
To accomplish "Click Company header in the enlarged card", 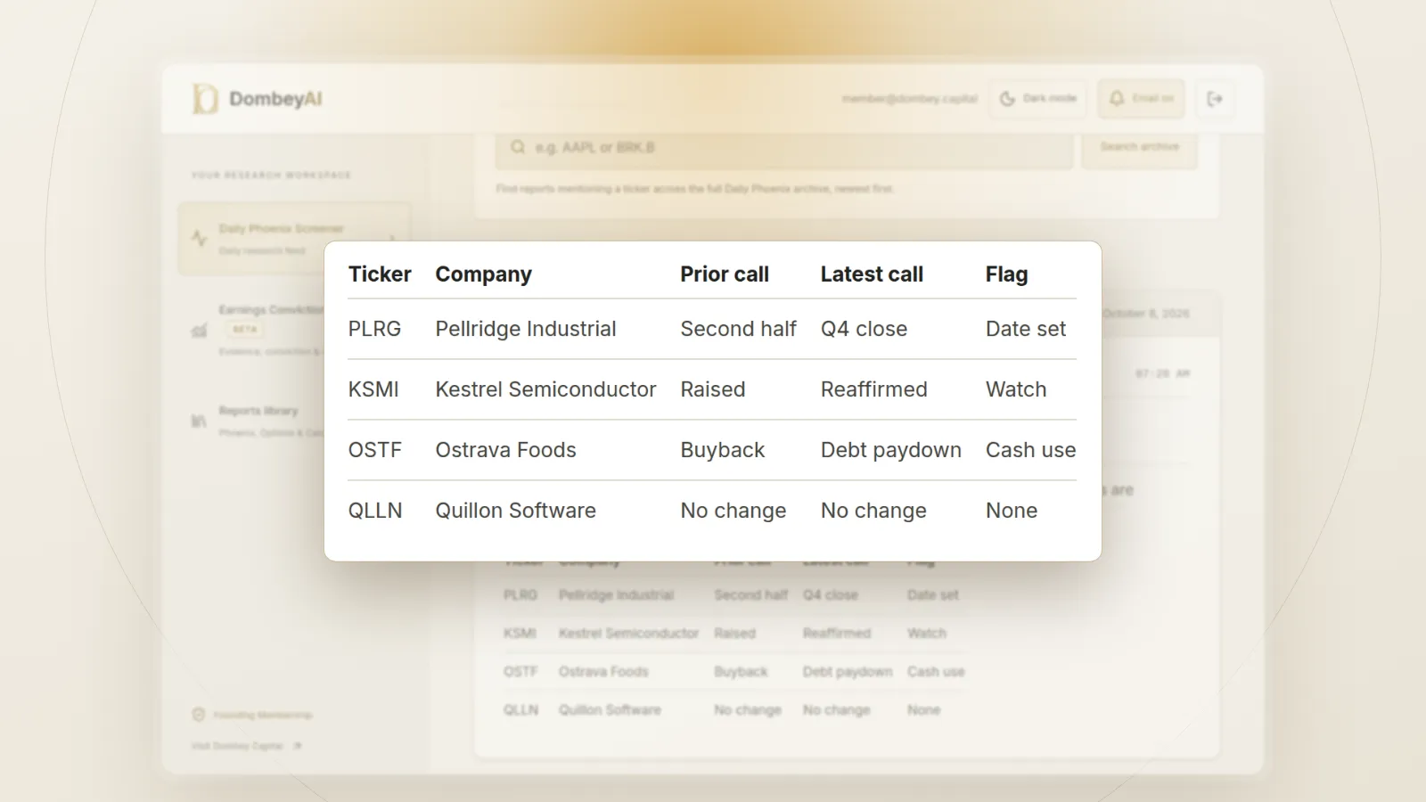I will click(483, 274).
